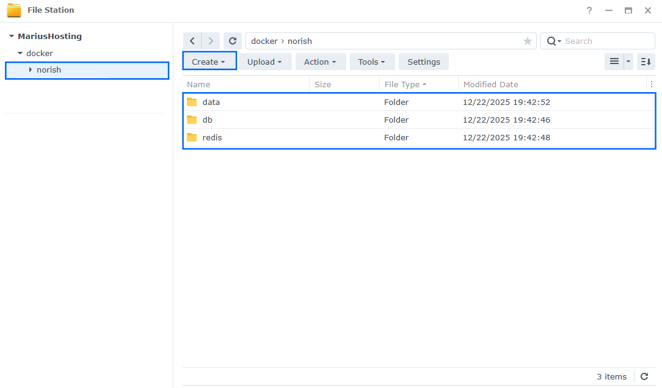Open the Upload dropdown
The image size is (662, 388).
pyautogui.click(x=265, y=61)
